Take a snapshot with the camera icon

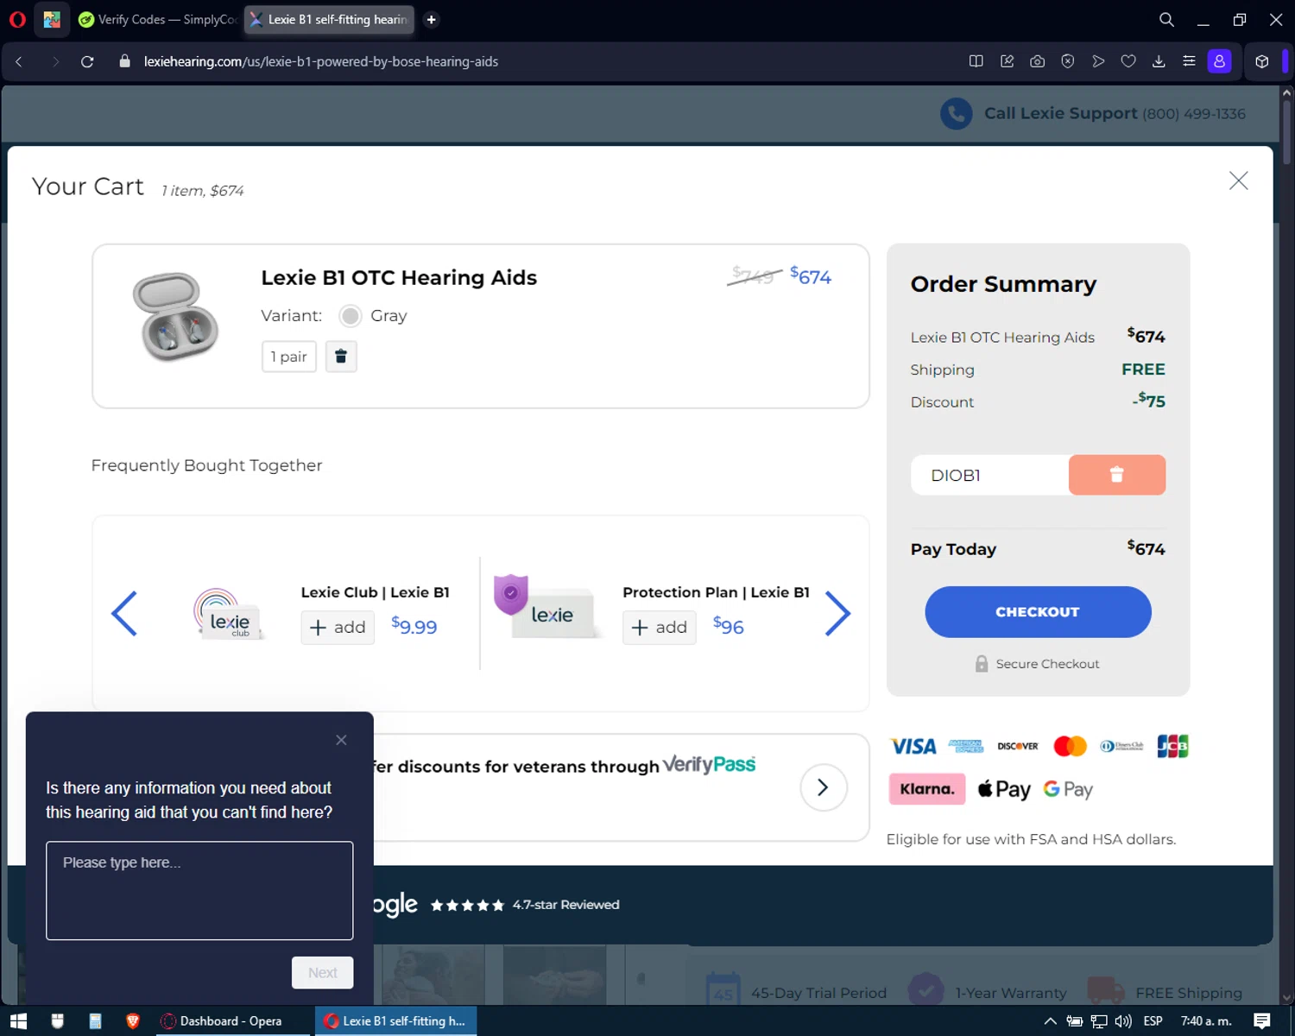1038,61
